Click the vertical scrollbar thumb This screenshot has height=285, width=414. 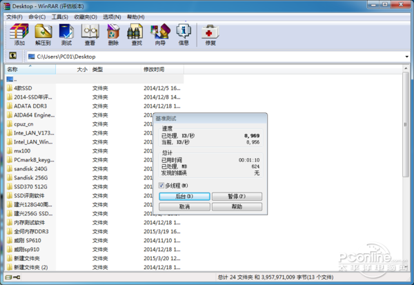point(406,124)
